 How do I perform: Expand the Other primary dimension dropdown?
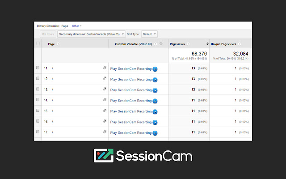coord(76,26)
